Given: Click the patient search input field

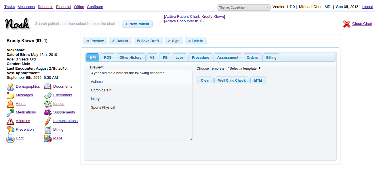Looking at the screenshot, I should 77,24.
